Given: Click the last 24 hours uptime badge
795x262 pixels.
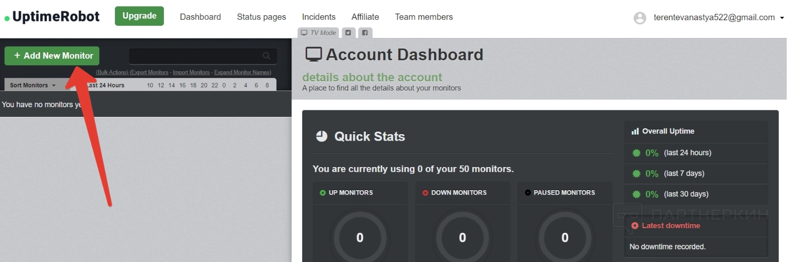Looking at the screenshot, I should 637,153.
